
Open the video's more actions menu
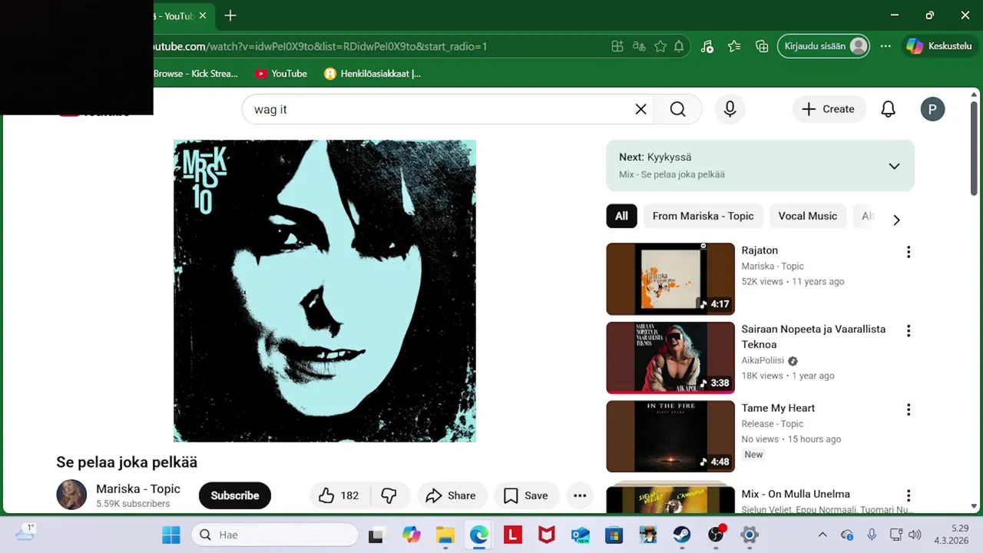(x=580, y=495)
